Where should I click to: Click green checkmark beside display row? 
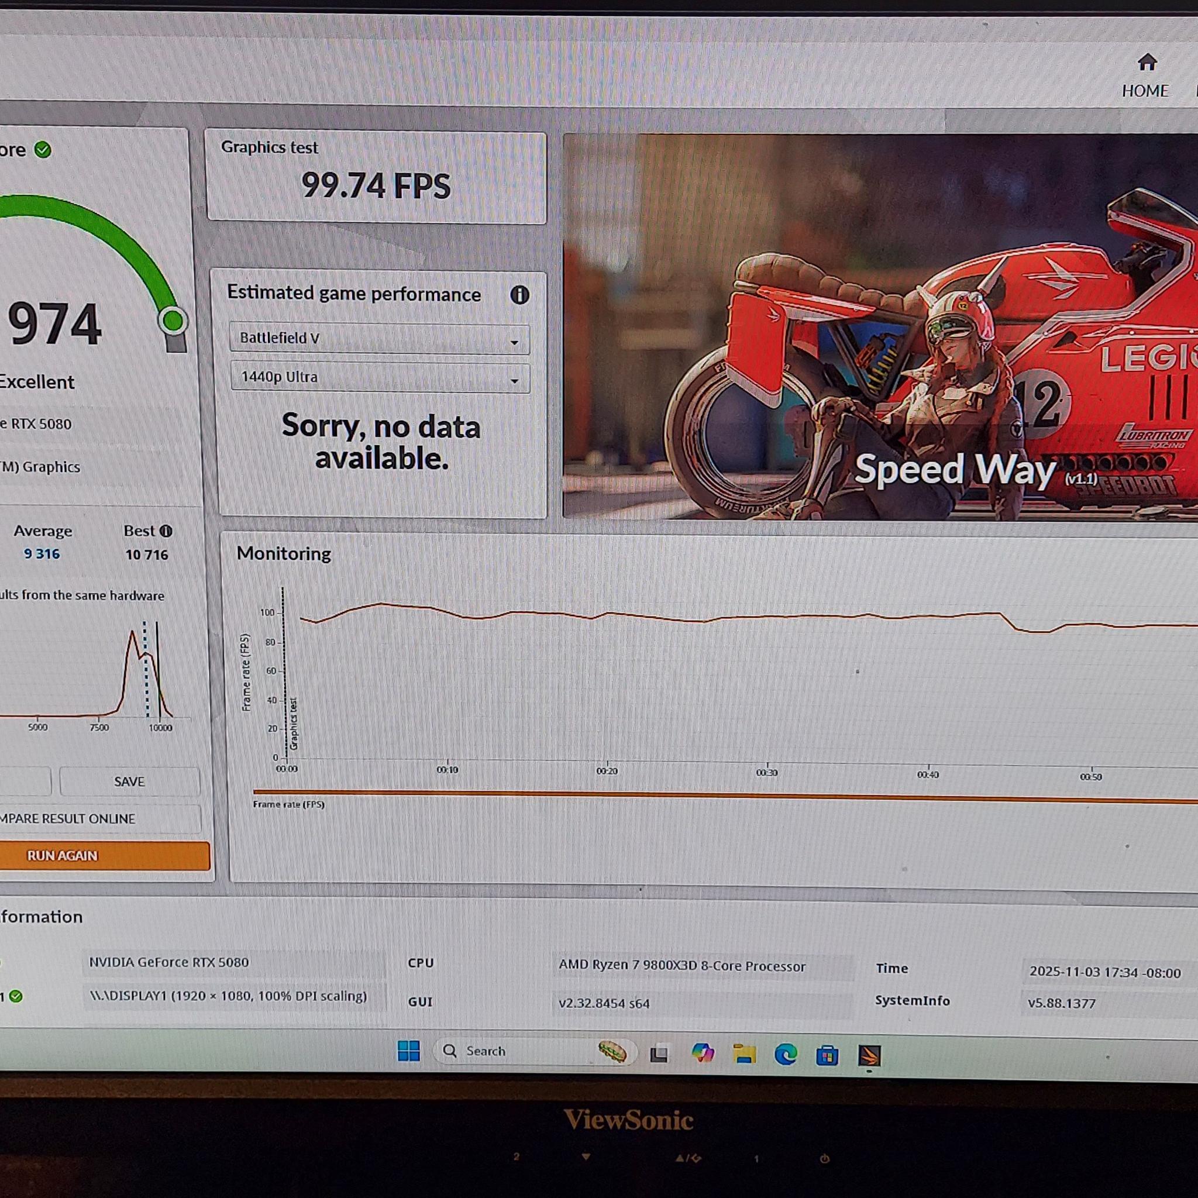click(x=16, y=996)
